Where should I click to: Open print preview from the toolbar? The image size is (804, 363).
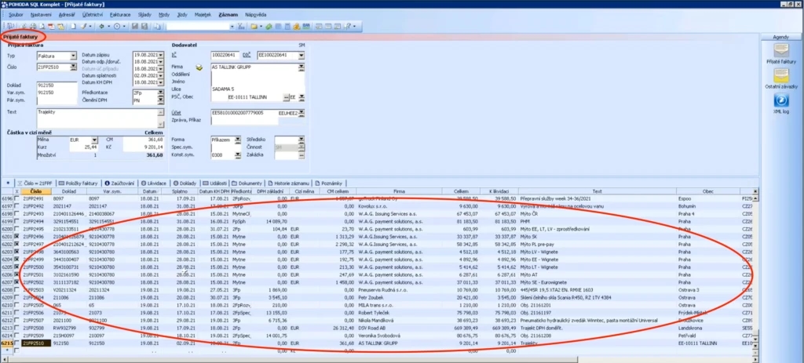[42, 26]
